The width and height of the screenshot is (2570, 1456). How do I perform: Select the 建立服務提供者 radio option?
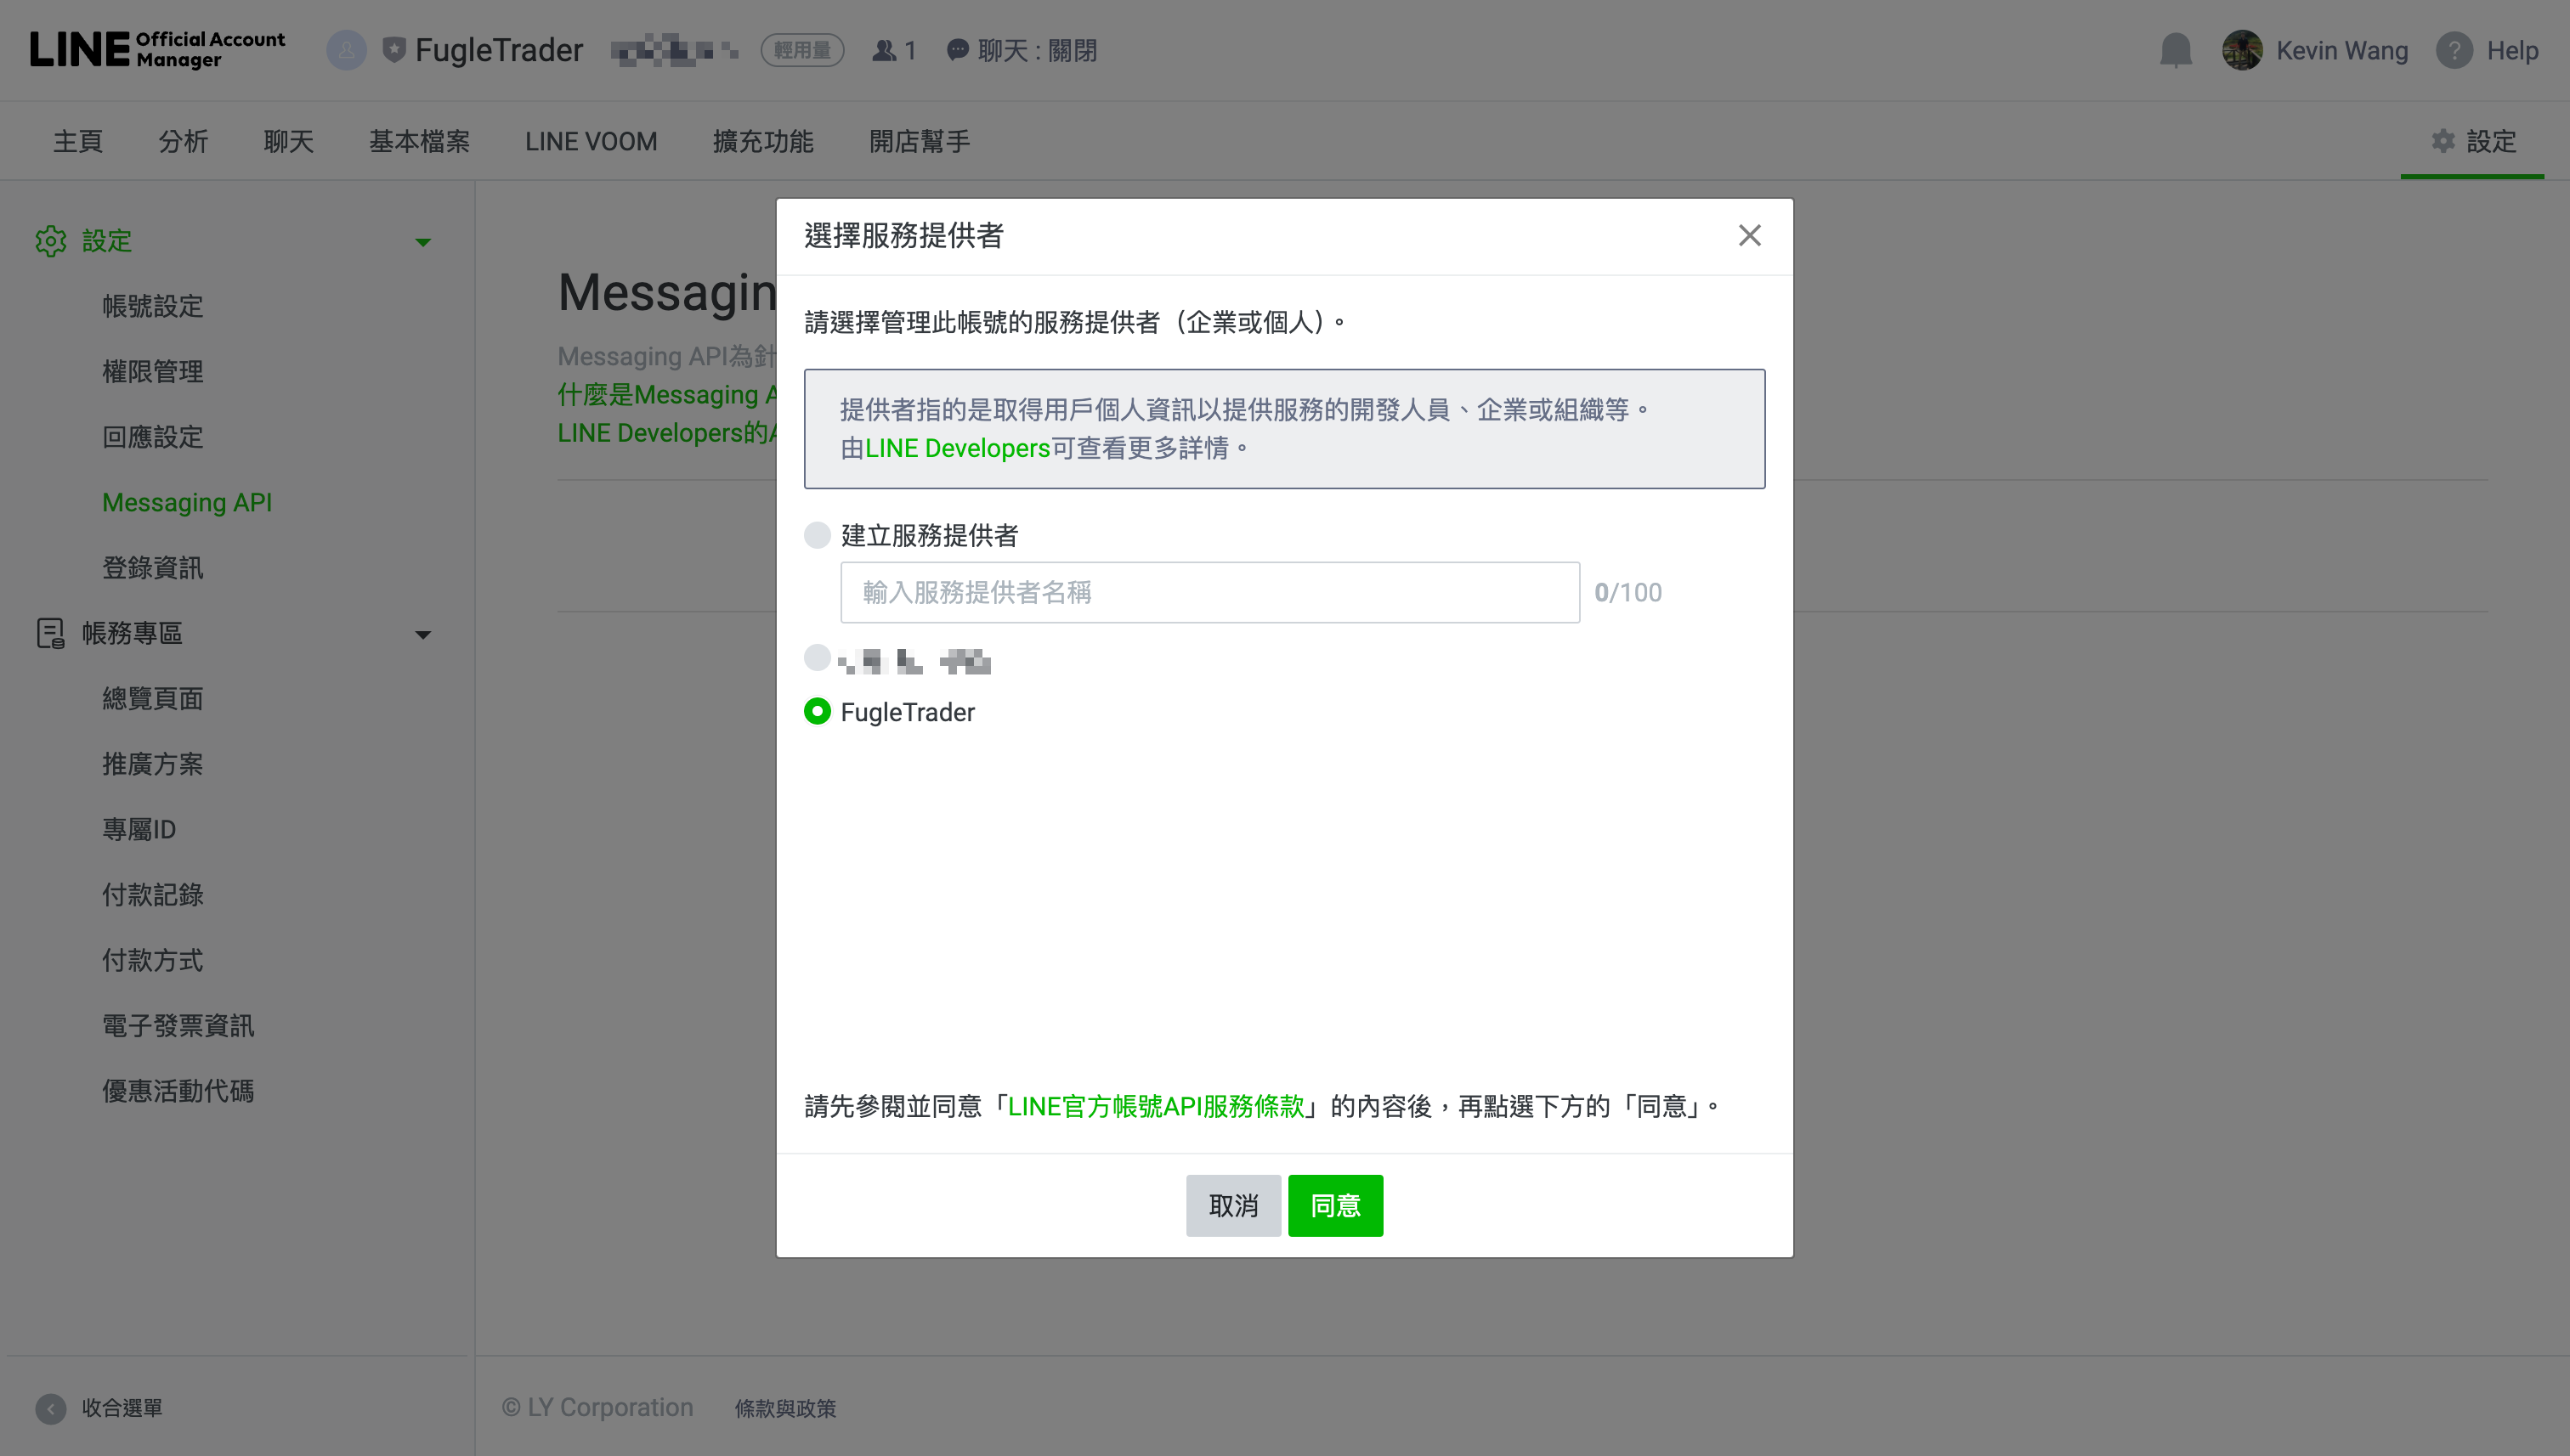coord(818,535)
